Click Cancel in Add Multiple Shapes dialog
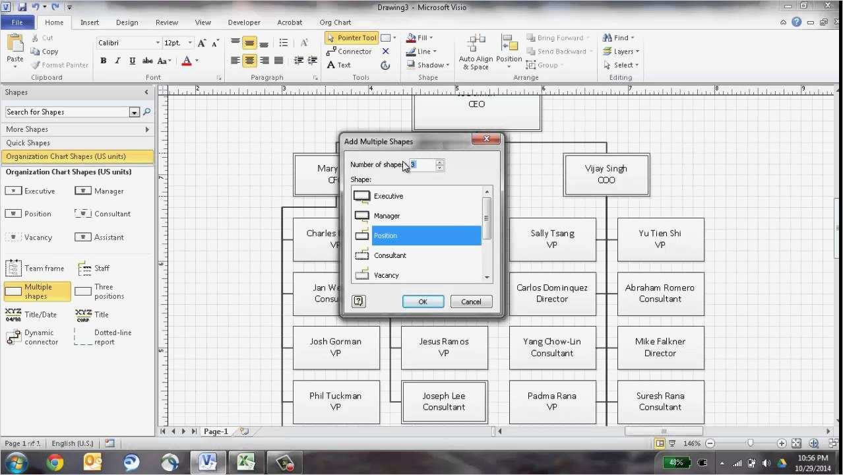The width and height of the screenshot is (843, 475). [x=471, y=301]
